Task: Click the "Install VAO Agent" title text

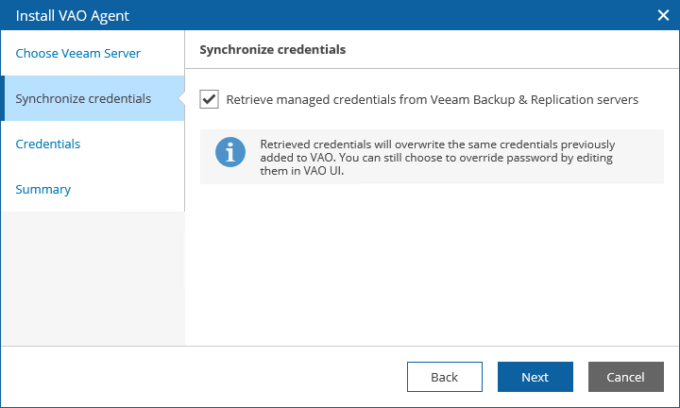Action: coord(73,15)
